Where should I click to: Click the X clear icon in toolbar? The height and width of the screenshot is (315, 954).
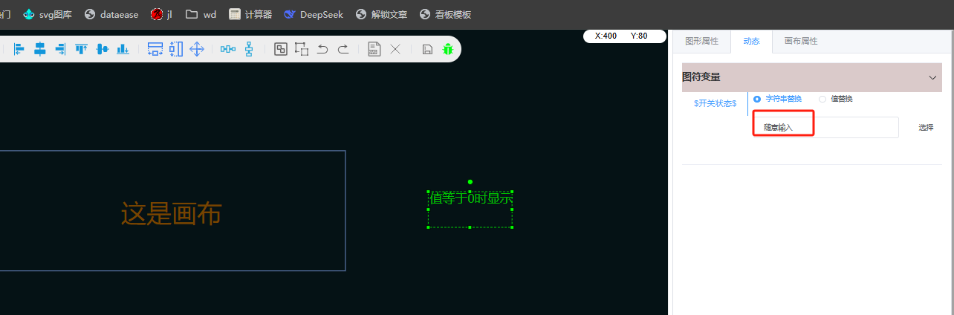[395, 49]
